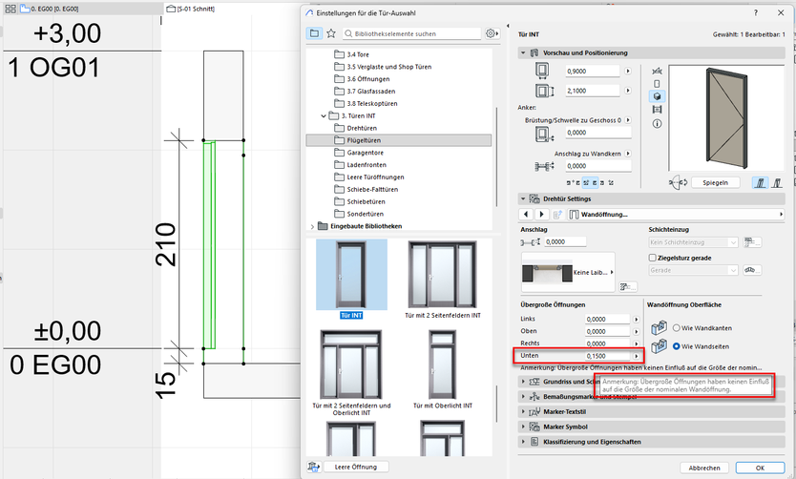
Task: Open the favorites star in library browser
Action: point(331,33)
